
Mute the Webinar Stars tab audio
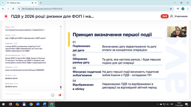32,3
